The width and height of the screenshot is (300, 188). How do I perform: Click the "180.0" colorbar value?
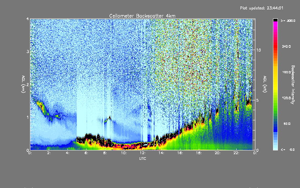(x=286, y=72)
